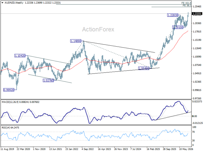This screenshot has height=152, width=203.
Task: Select the MACD(12,26,9) indicator label
Action: click(10, 102)
